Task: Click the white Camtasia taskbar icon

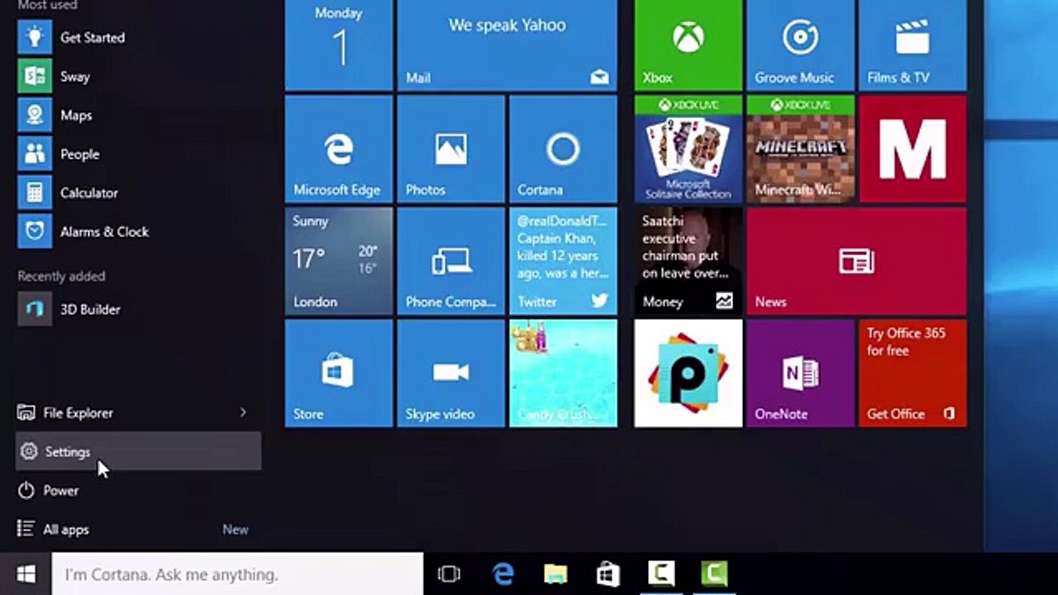Action: click(x=661, y=574)
